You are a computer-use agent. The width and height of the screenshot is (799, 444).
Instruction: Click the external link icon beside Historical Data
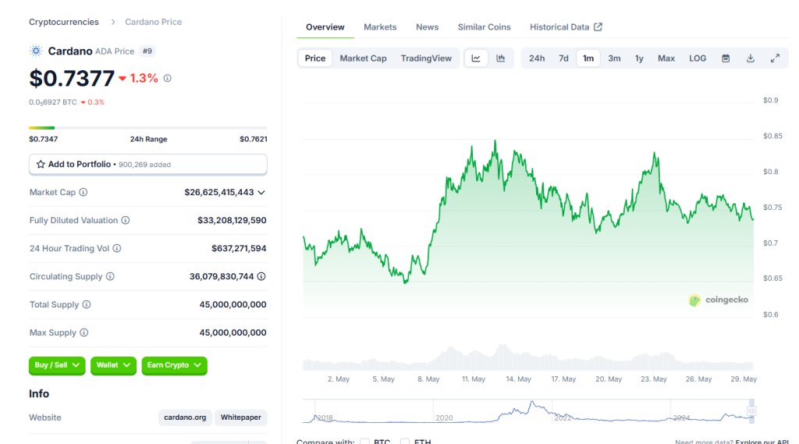tap(598, 27)
